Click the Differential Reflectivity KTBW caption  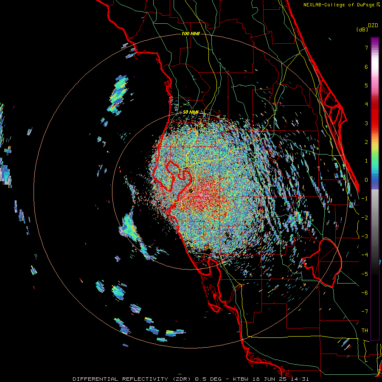coord(191,379)
